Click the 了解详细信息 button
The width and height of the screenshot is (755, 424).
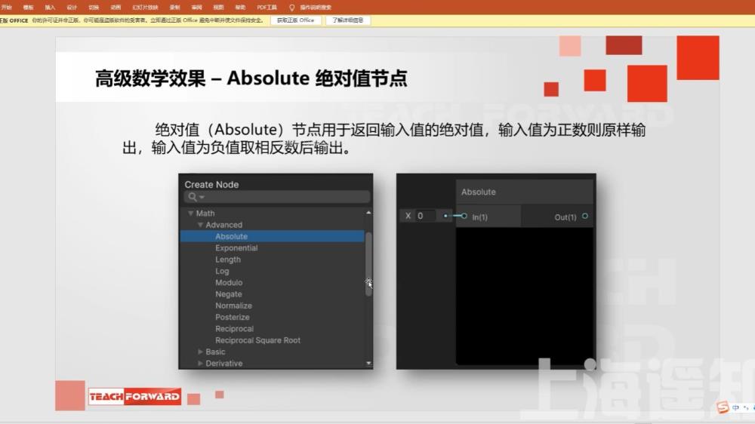tap(347, 20)
